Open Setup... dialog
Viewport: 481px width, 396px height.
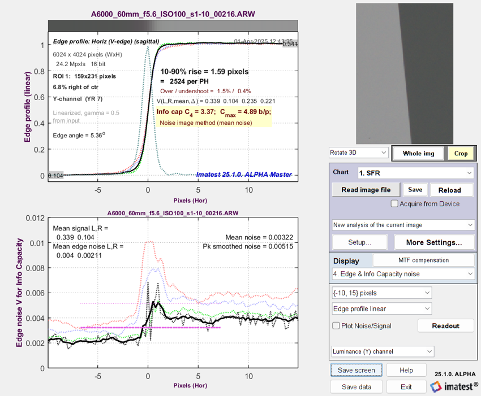point(359,242)
